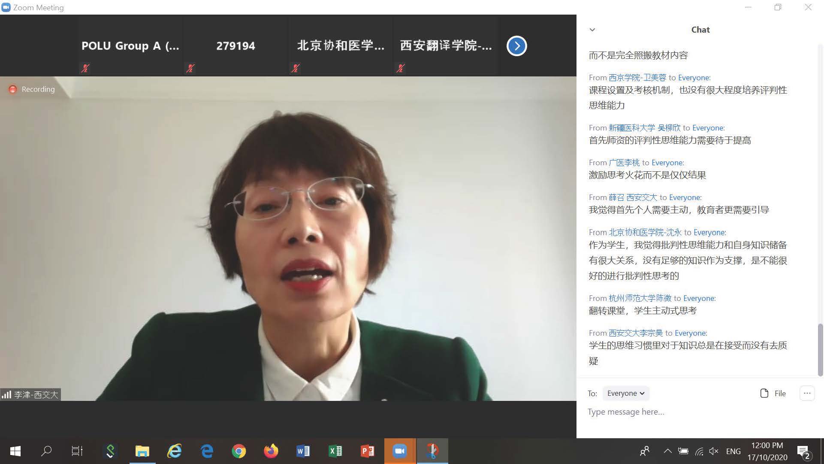Open Firefox from the taskbar

pyautogui.click(x=271, y=451)
